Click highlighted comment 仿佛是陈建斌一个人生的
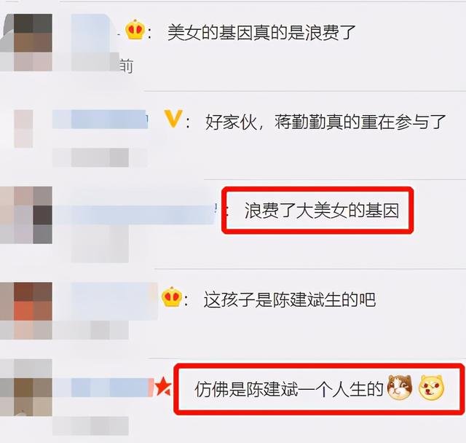 (288, 389)
